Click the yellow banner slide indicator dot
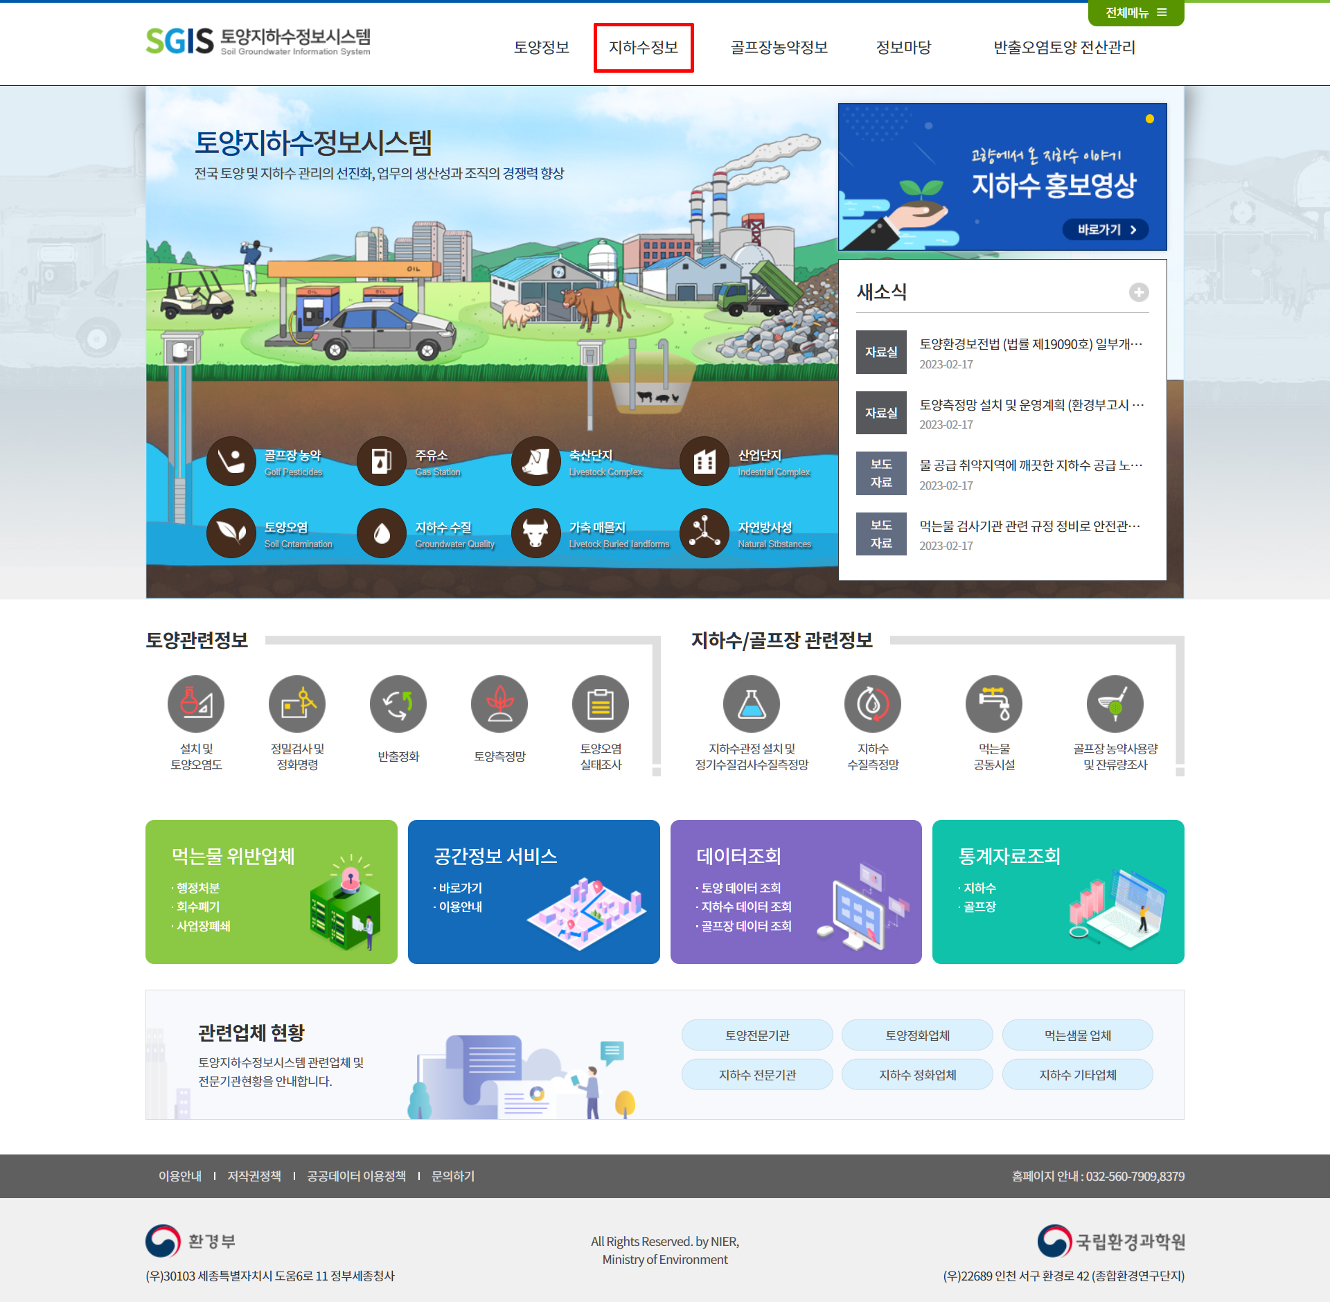Viewport: 1330px width, 1302px height. [x=1150, y=119]
